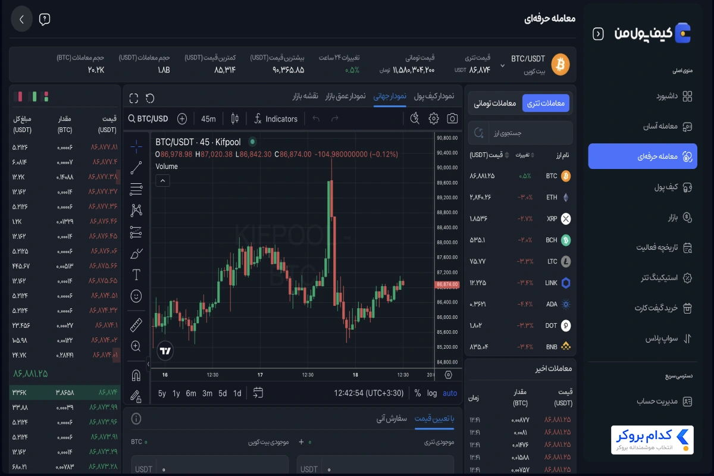Select the XABCD pattern tool
The image size is (714, 476).
pyautogui.click(x=136, y=210)
